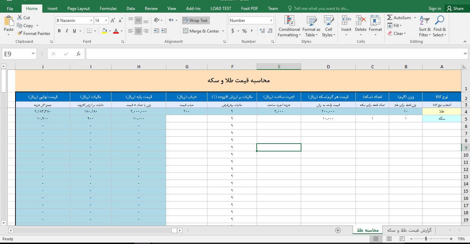Click the Sign in link

(435, 9)
